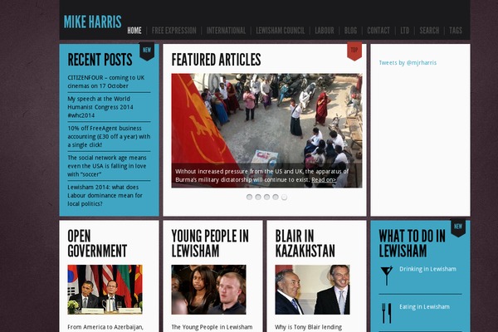Open the Blog menu item
The height and width of the screenshot is (332, 498).
[x=350, y=31]
